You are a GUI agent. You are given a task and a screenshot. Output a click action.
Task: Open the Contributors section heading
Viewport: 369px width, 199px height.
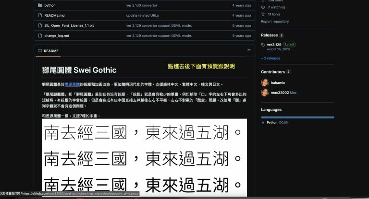273,72
